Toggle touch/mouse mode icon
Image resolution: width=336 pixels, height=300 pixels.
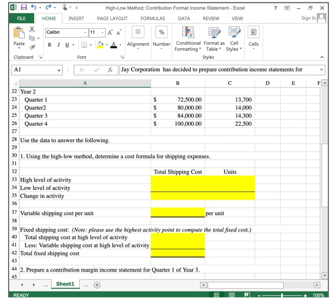65,7
